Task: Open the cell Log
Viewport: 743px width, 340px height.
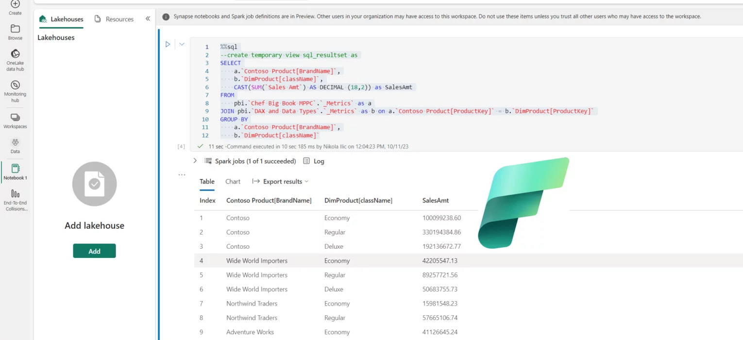Action: pyautogui.click(x=314, y=161)
